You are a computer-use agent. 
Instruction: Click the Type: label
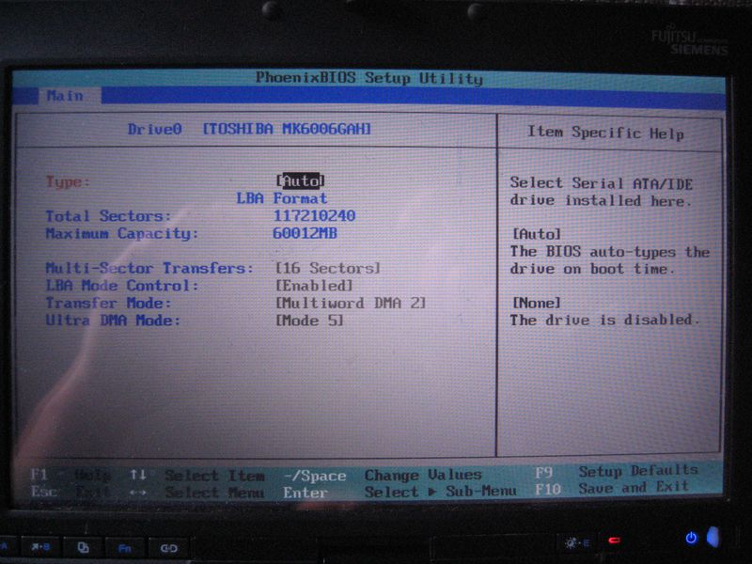68,181
